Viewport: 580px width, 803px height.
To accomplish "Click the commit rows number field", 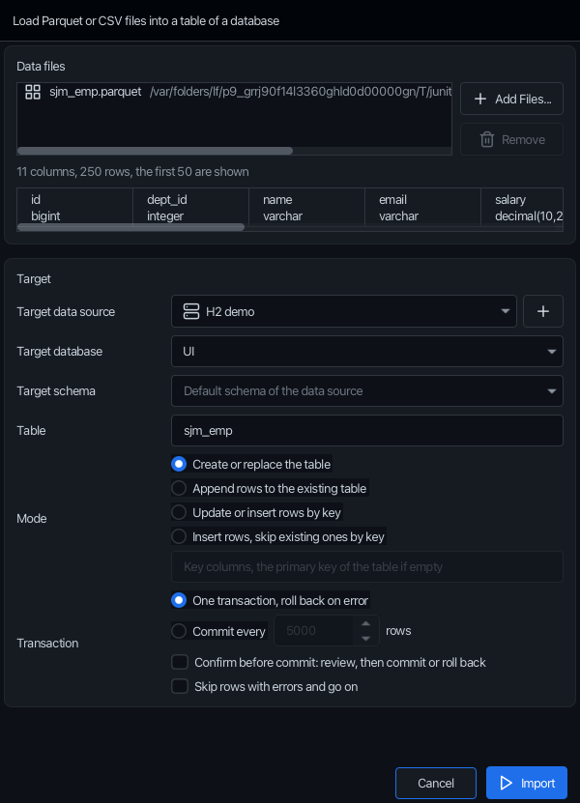I will (313, 631).
